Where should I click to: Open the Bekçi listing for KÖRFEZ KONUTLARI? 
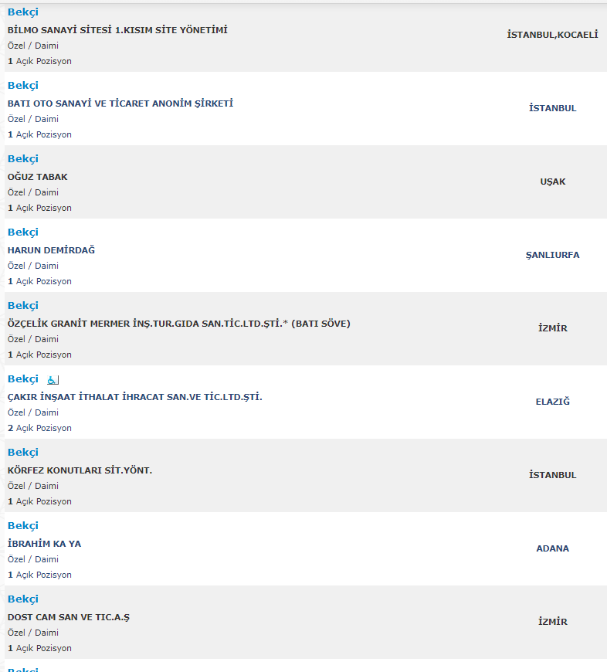pos(23,453)
